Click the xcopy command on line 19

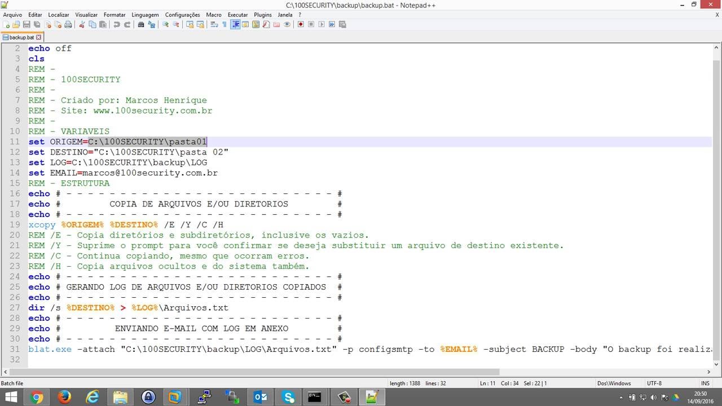42,225
